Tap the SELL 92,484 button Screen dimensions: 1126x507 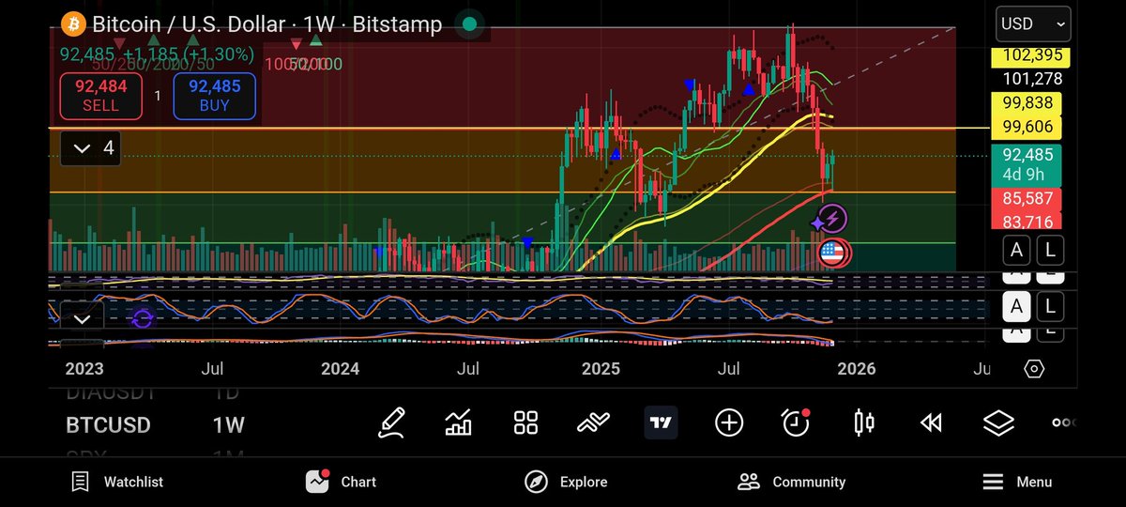[x=100, y=96]
